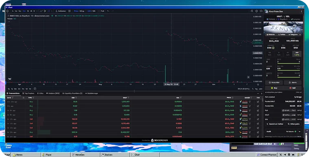Image resolution: width=309 pixels, height=157 pixels.
Task: Switch to the Liquidity Providers (2) tab
Action: [72, 93]
